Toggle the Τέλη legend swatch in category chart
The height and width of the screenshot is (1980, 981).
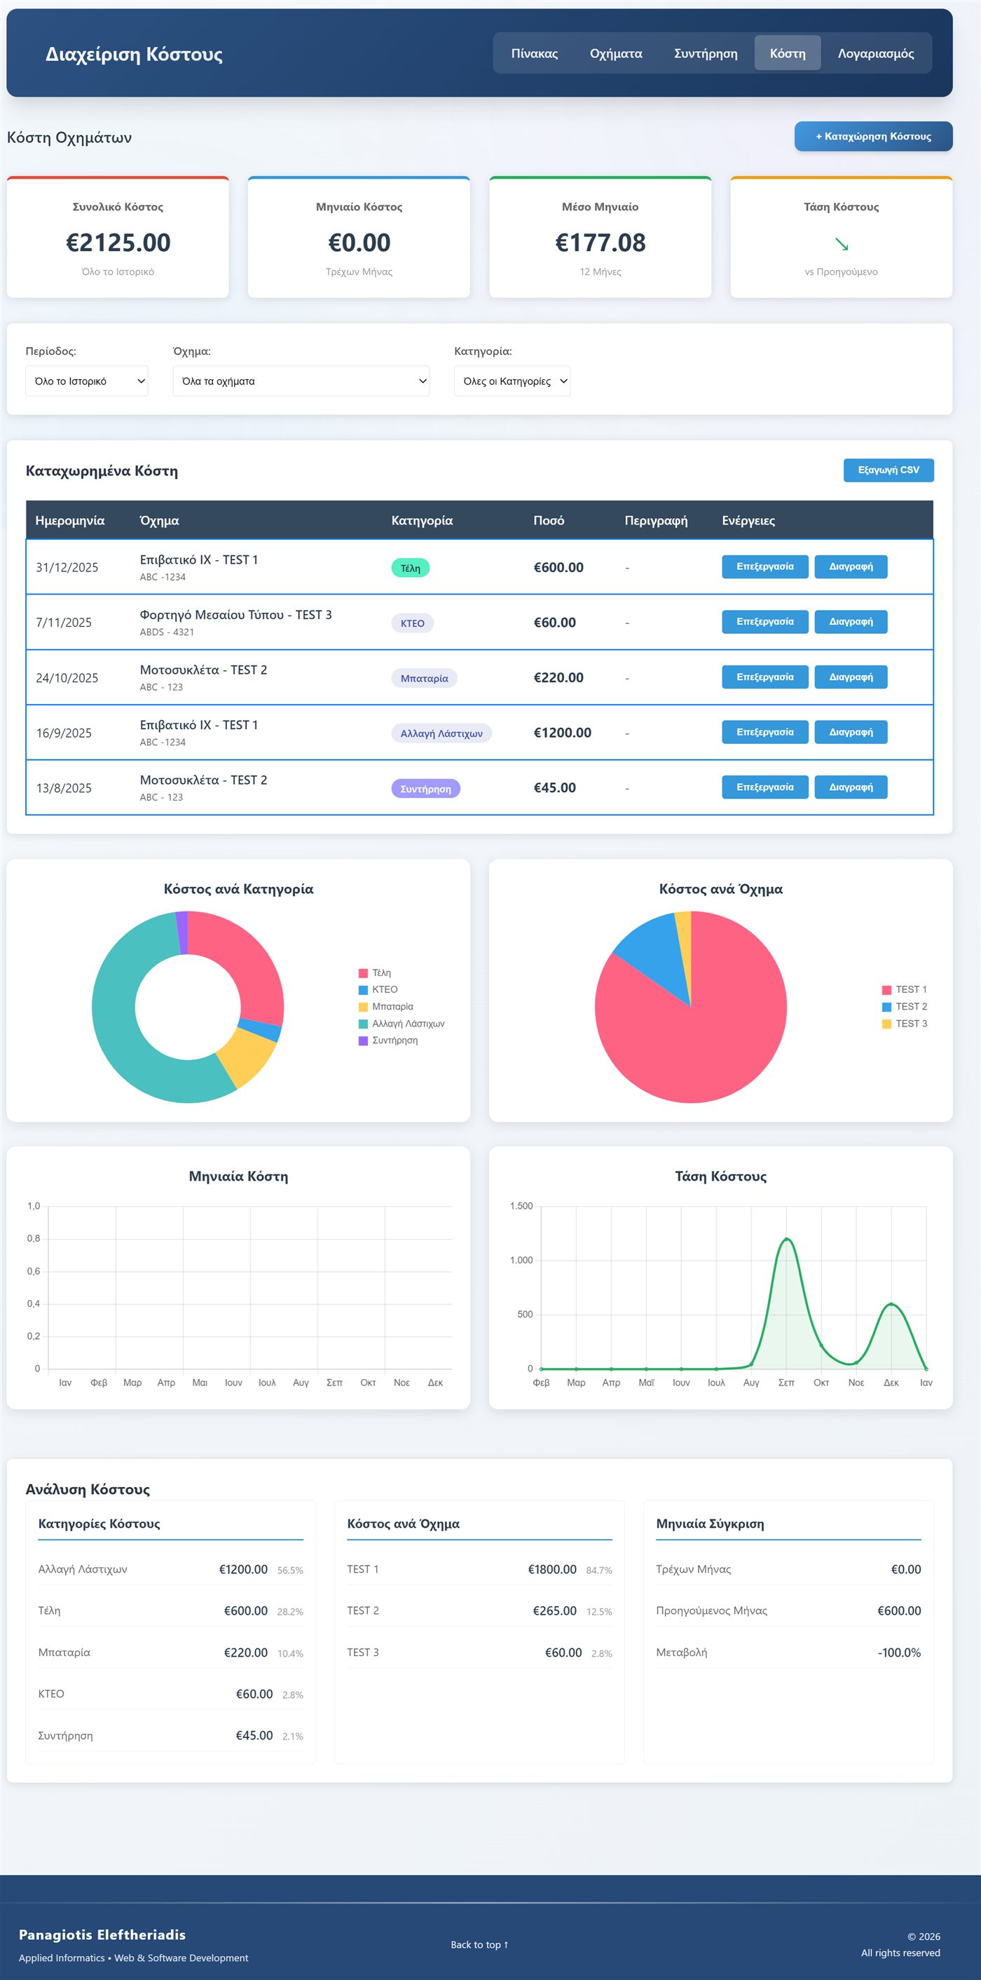364,973
